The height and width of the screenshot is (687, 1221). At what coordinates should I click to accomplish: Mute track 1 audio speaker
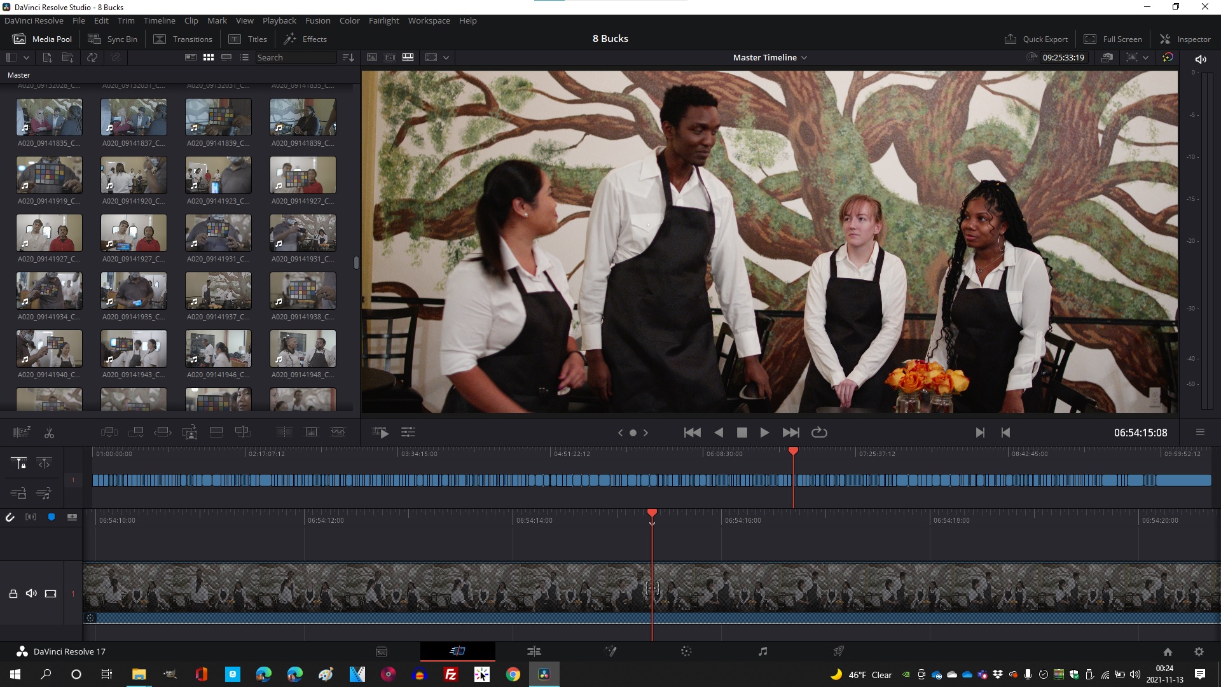[x=31, y=593]
